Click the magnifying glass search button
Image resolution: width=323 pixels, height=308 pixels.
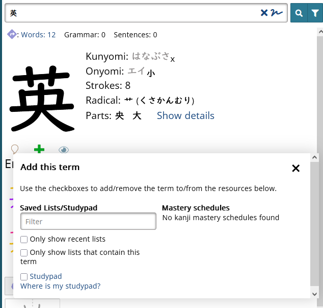299,13
